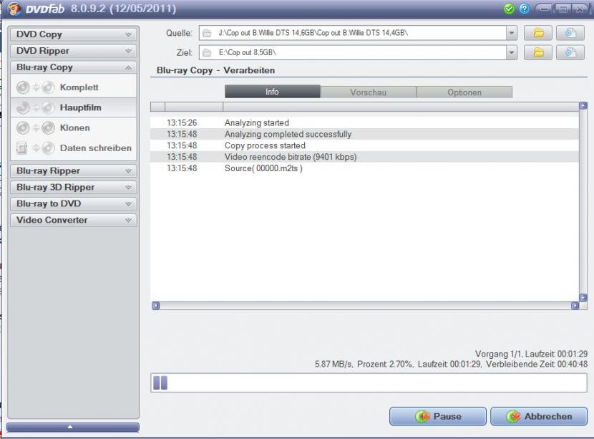
Task: Select log row 'Analyzing completed successfully'
Action: click(364, 134)
